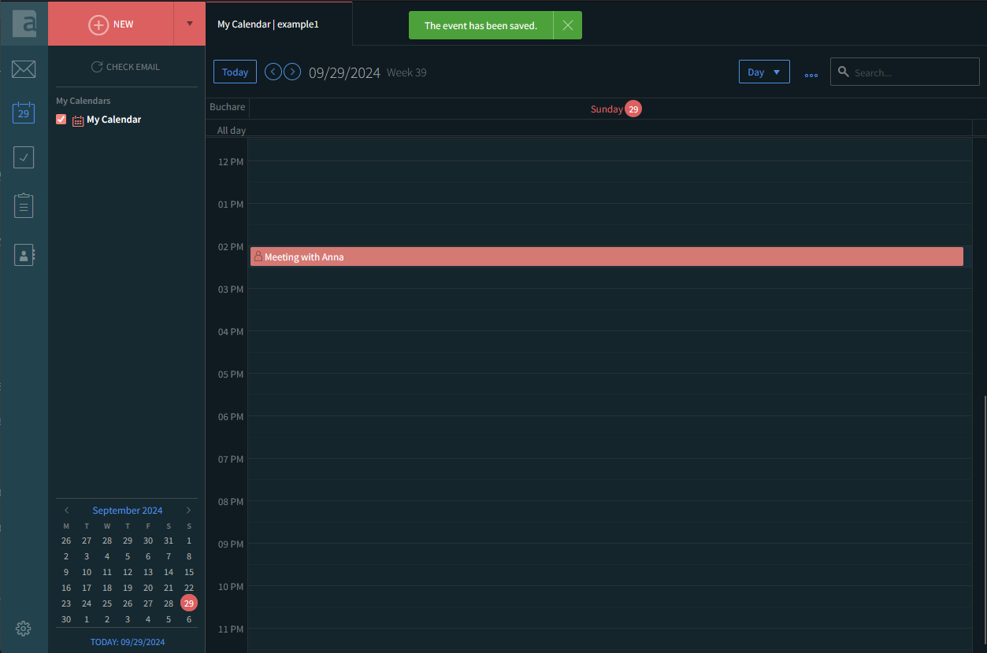Go to the previous day arrow

273,72
